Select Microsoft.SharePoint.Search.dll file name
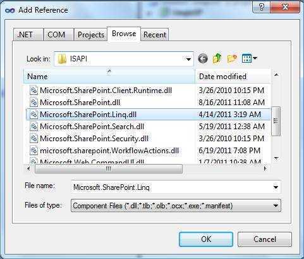304x259 pixels. (x=92, y=127)
